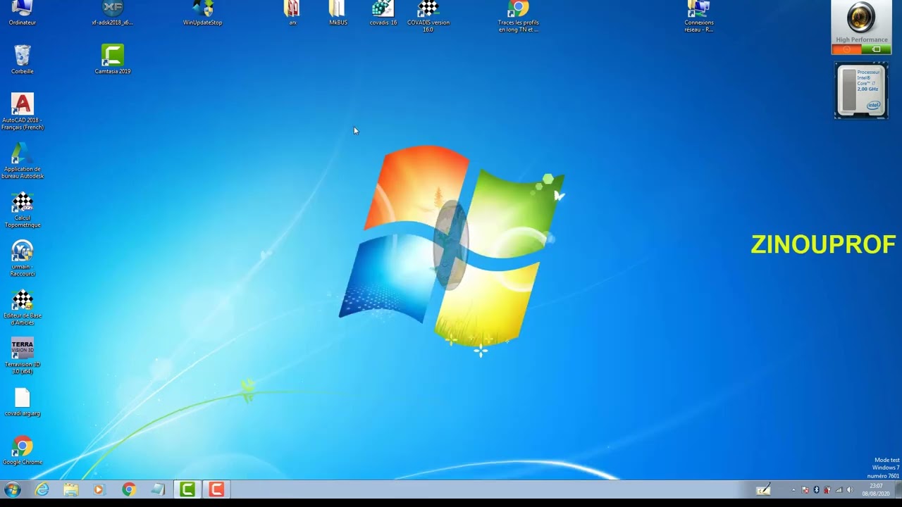
Task: Open Chrome from the taskbar
Action: click(128, 489)
